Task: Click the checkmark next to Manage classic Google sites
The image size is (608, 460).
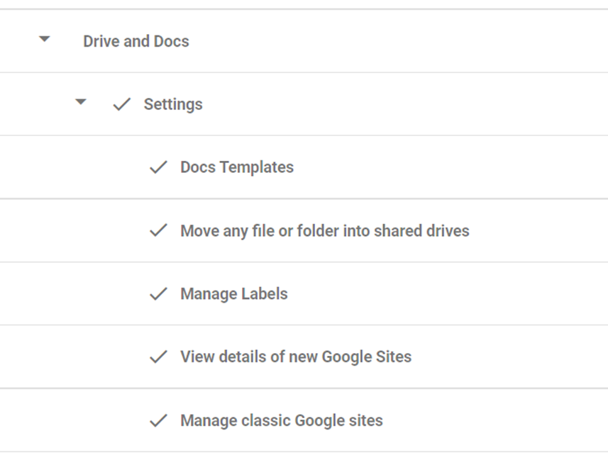Action: pyautogui.click(x=157, y=420)
